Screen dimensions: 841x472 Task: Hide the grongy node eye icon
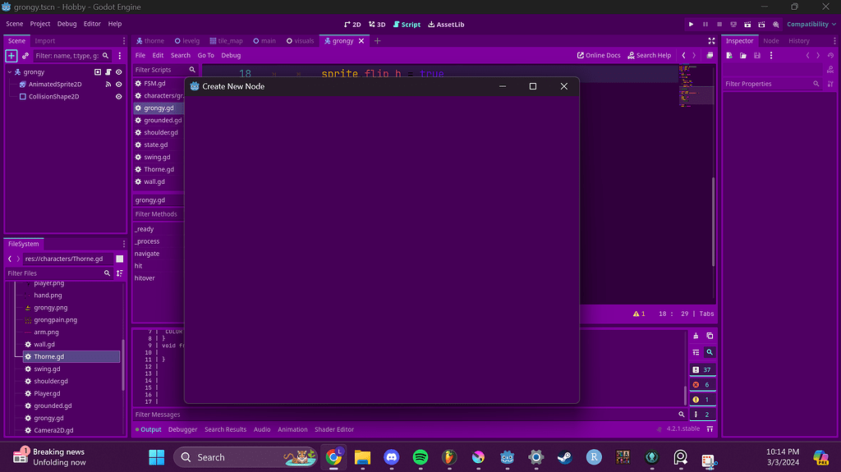click(119, 72)
